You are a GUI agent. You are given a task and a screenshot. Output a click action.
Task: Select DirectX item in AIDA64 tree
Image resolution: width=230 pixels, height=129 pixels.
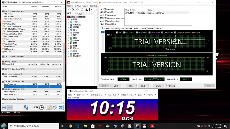[76, 40]
